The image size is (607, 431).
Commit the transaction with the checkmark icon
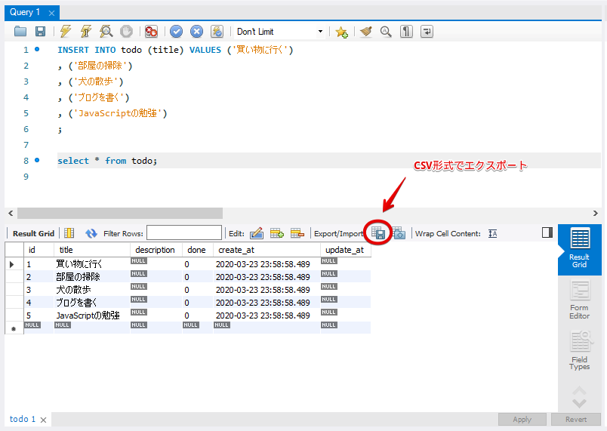pyautogui.click(x=176, y=32)
